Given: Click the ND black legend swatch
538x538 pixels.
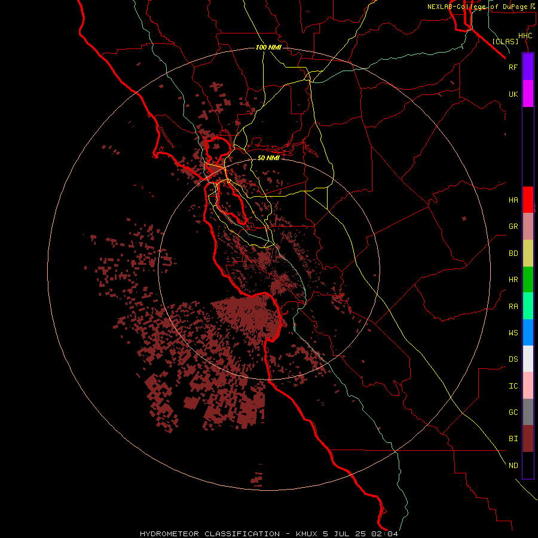Looking at the screenshot, I should (x=528, y=465).
